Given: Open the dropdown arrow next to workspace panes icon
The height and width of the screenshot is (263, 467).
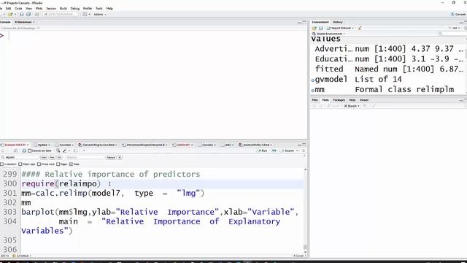Looking at the screenshot, I should [89, 15].
